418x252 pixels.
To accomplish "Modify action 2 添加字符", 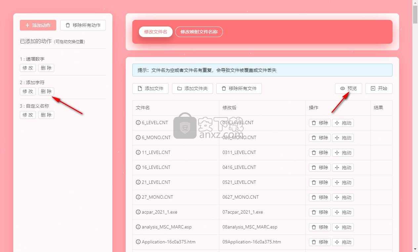I will click(x=28, y=91).
